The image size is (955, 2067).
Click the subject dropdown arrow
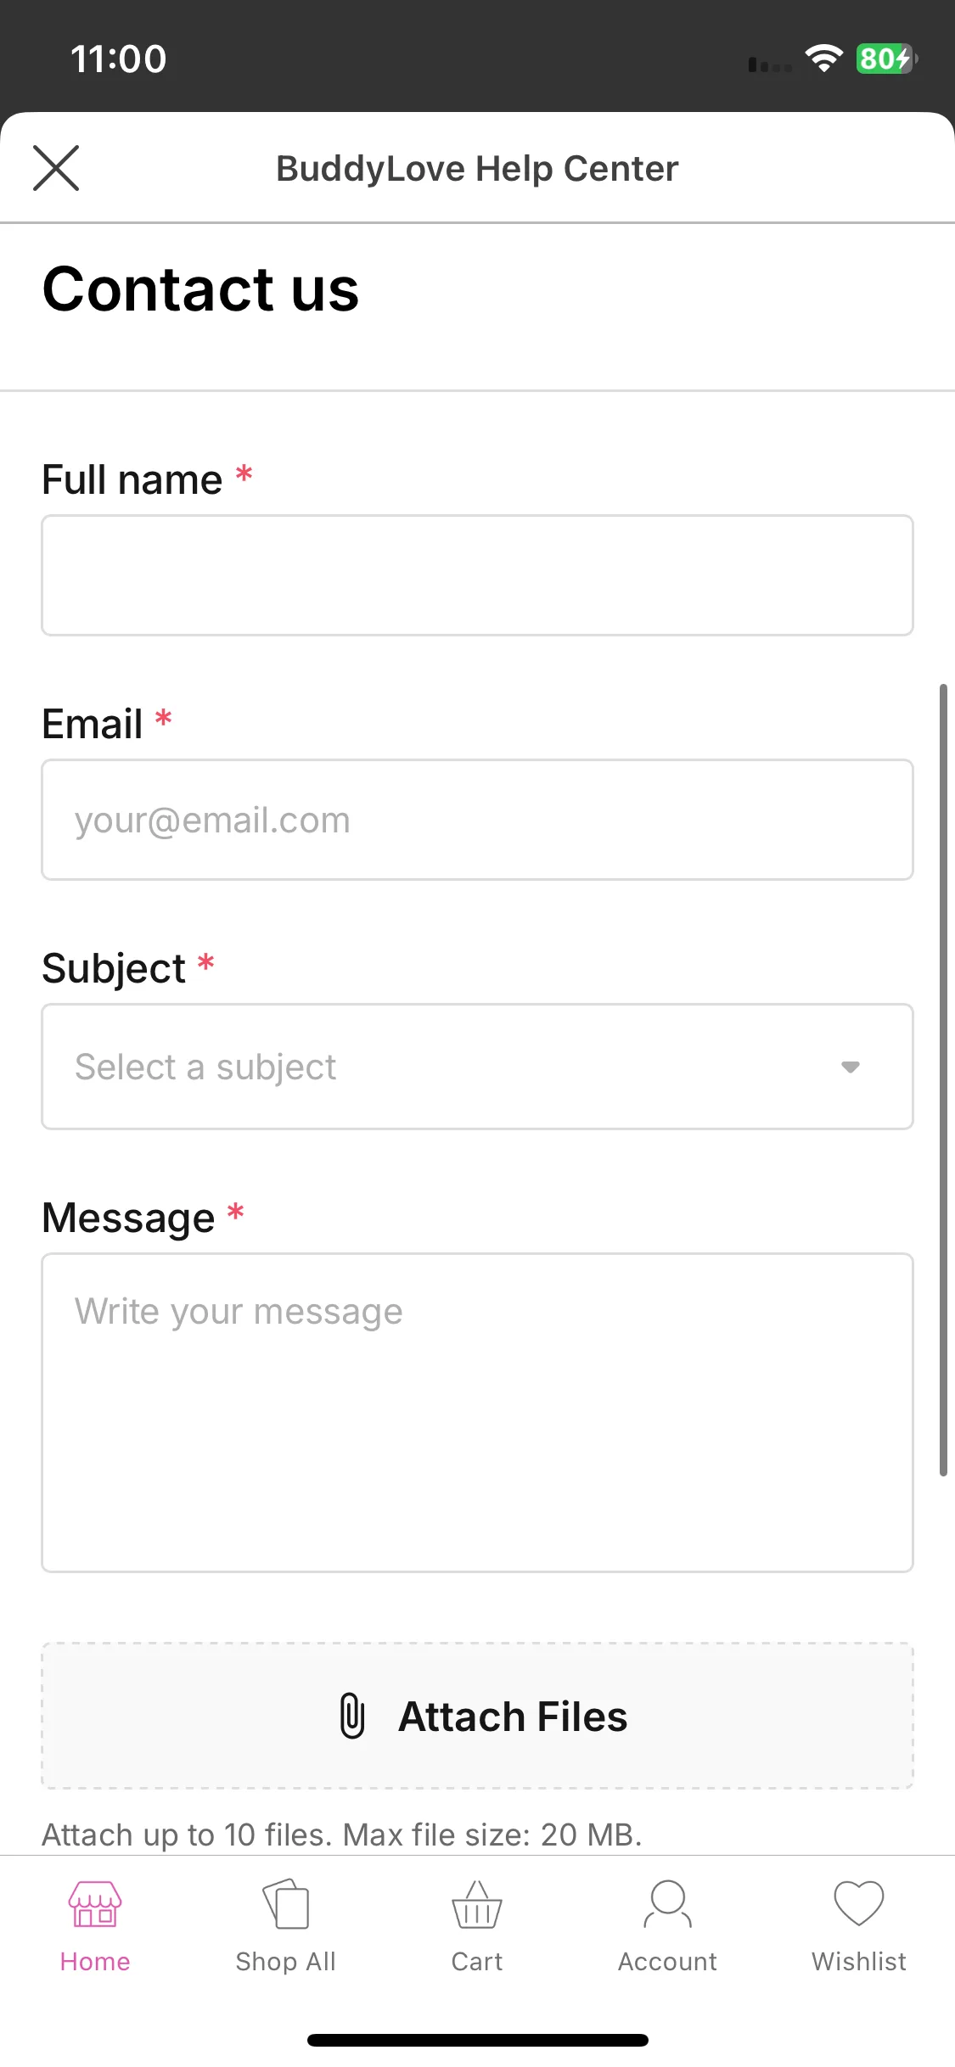click(x=851, y=1067)
